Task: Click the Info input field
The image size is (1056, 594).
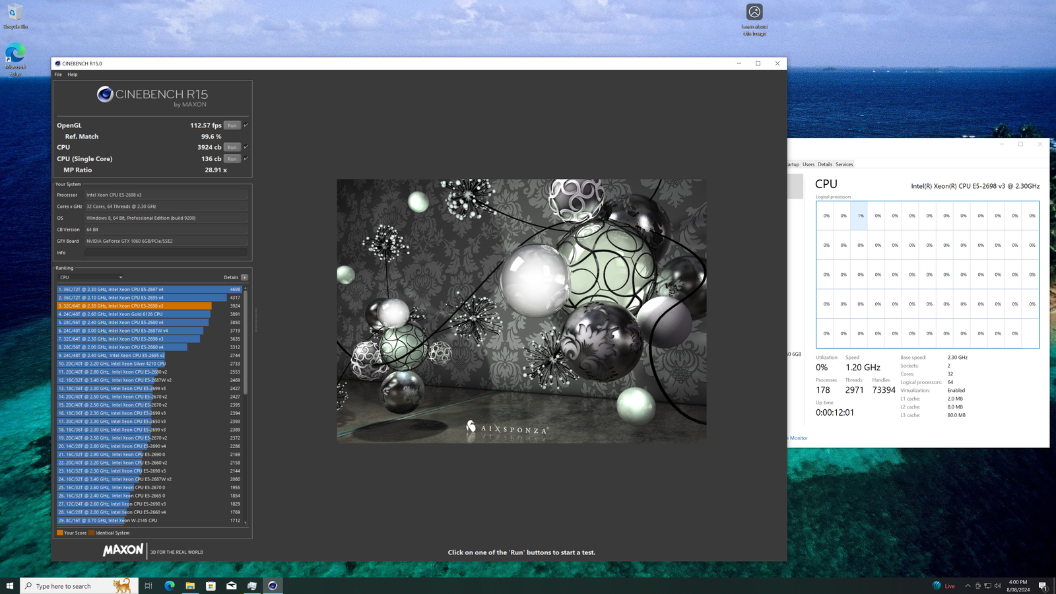Action: [x=166, y=253]
